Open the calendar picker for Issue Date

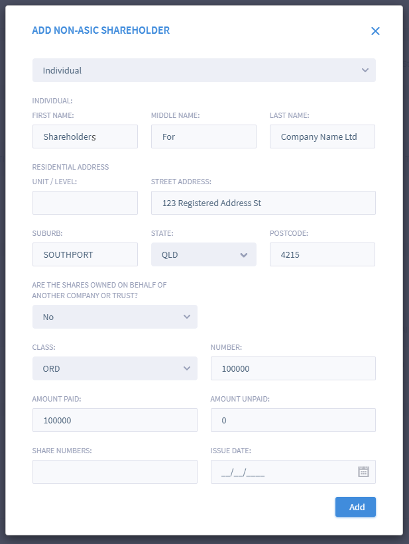363,472
